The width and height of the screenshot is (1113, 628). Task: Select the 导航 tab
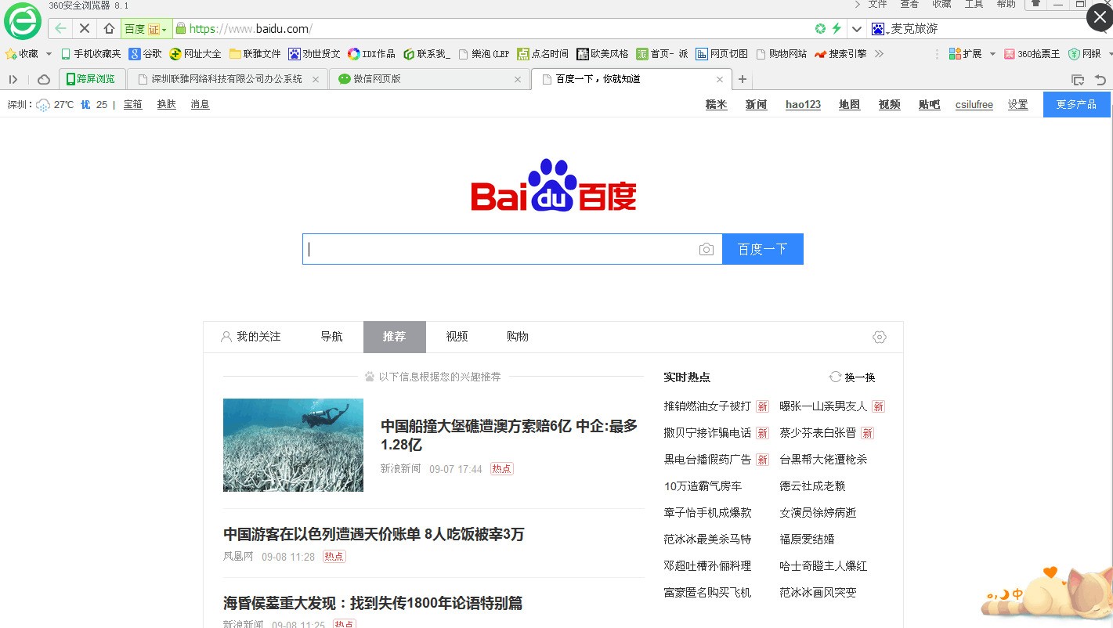[331, 337]
